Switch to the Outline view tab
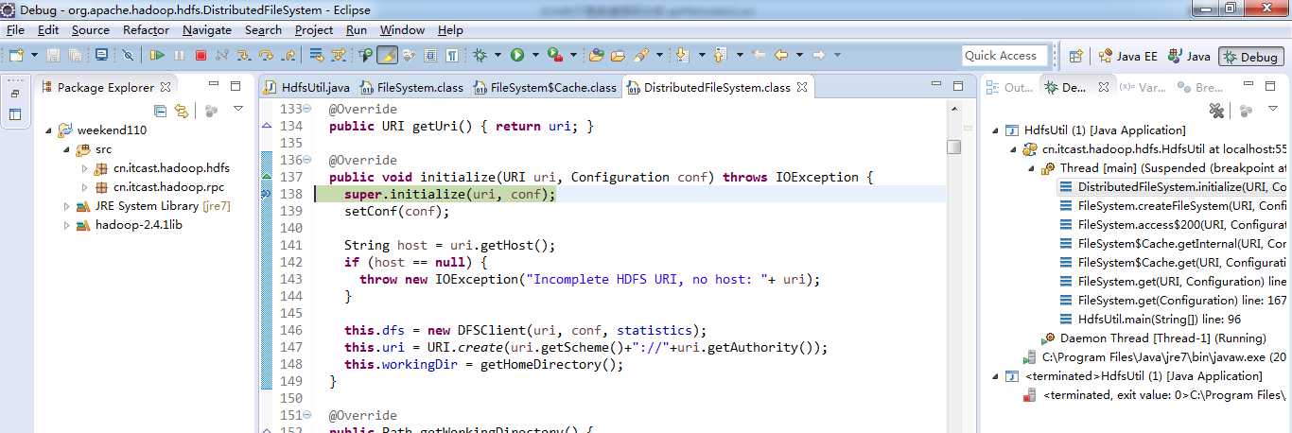The image size is (1292, 433). (x=1010, y=87)
